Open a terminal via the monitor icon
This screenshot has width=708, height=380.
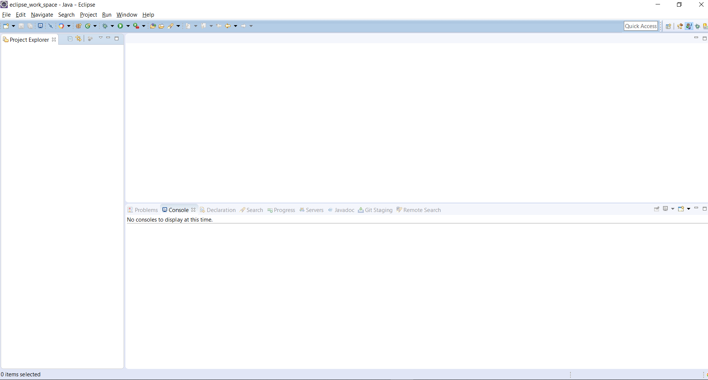click(41, 26)
